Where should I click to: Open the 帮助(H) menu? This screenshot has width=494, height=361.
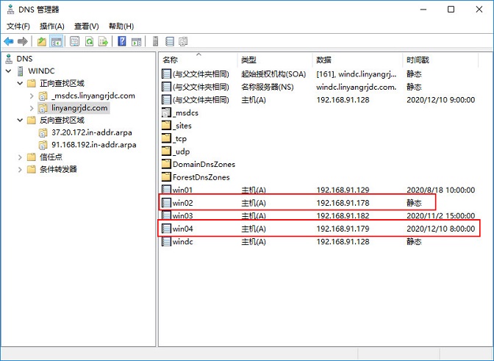(x=121, y=26)
